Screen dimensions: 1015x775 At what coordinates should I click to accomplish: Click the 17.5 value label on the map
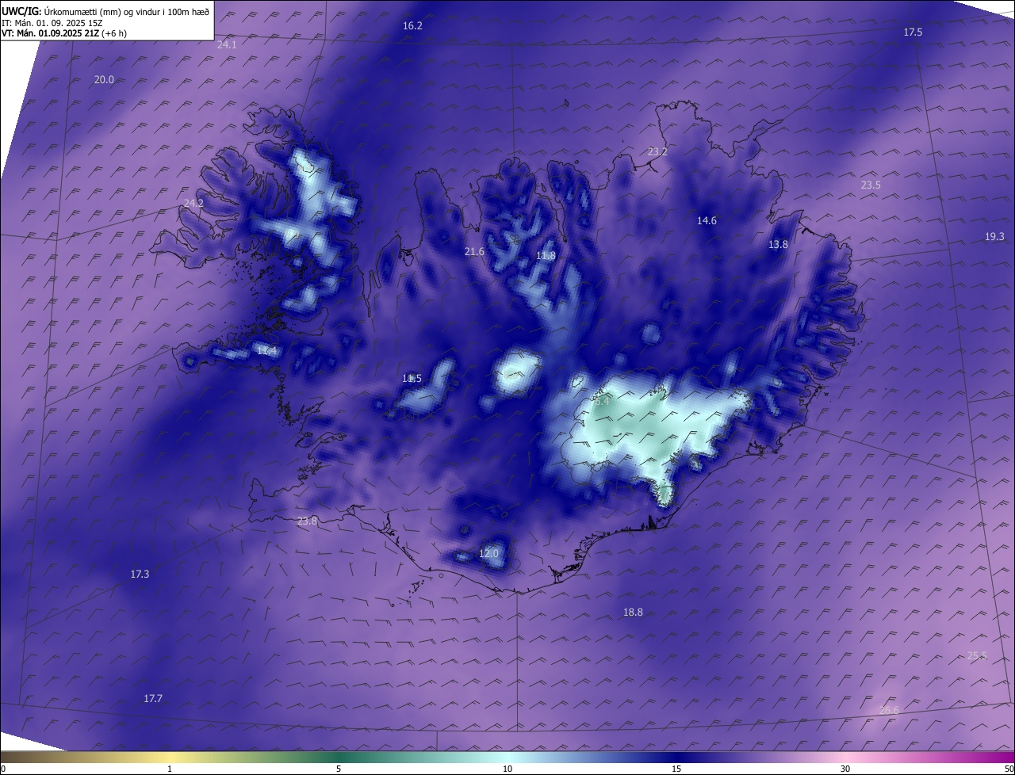point(913,32)
